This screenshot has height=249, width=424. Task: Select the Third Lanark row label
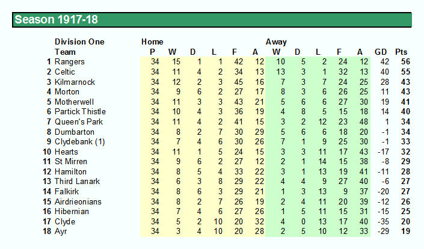click(77, 182)
